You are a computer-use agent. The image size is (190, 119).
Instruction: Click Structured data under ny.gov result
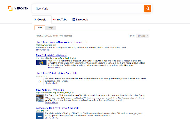[51, 83]
